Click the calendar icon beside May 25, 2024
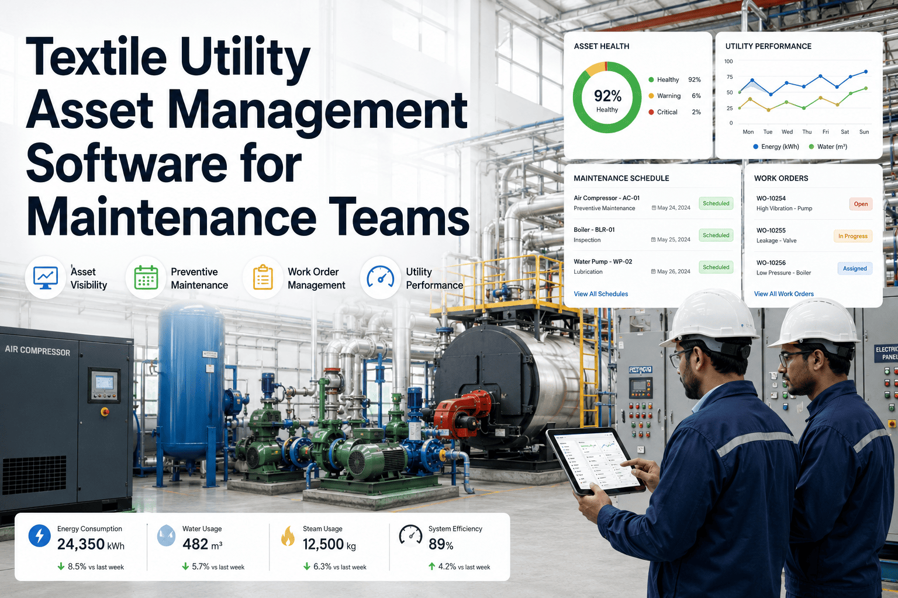Viewport: 898px width, 598px height. (x=654, y=239)
